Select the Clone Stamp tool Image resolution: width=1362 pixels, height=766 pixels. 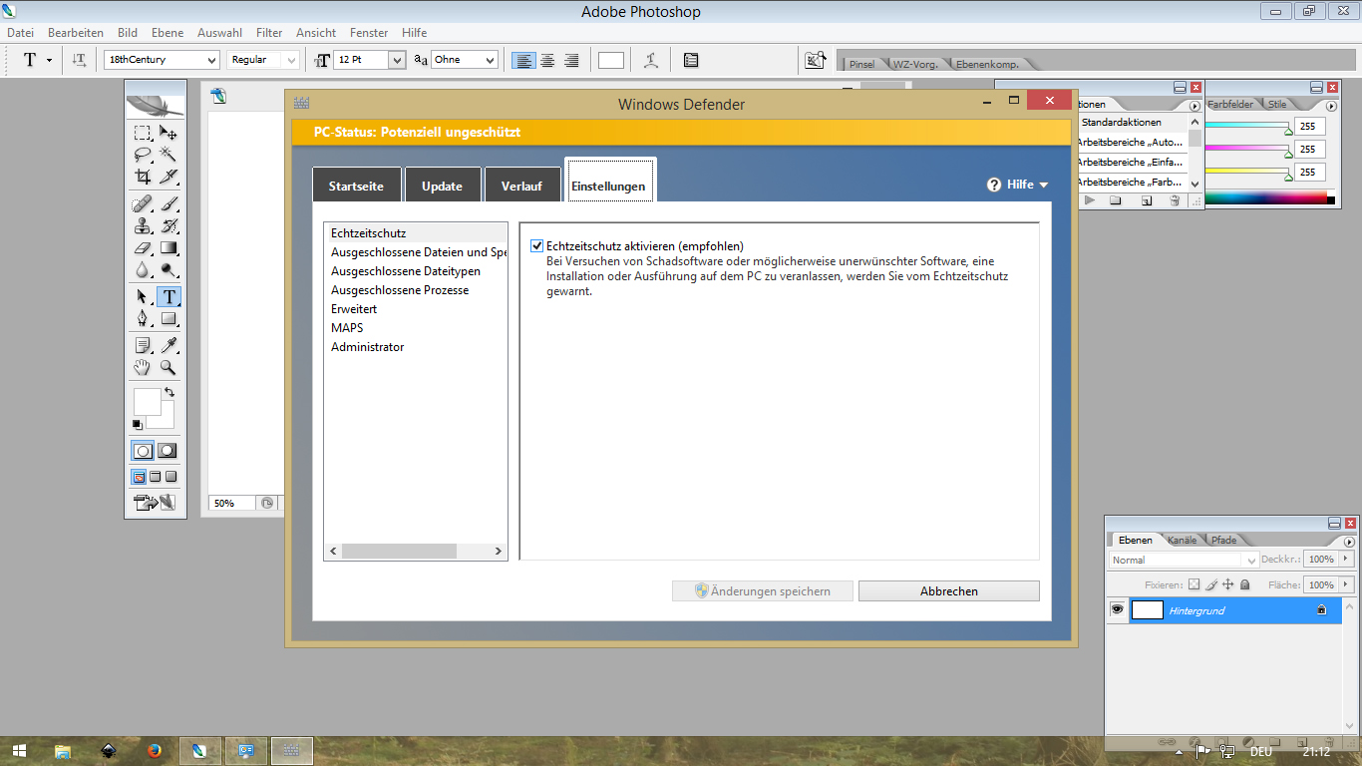click(x=143, y=226)
